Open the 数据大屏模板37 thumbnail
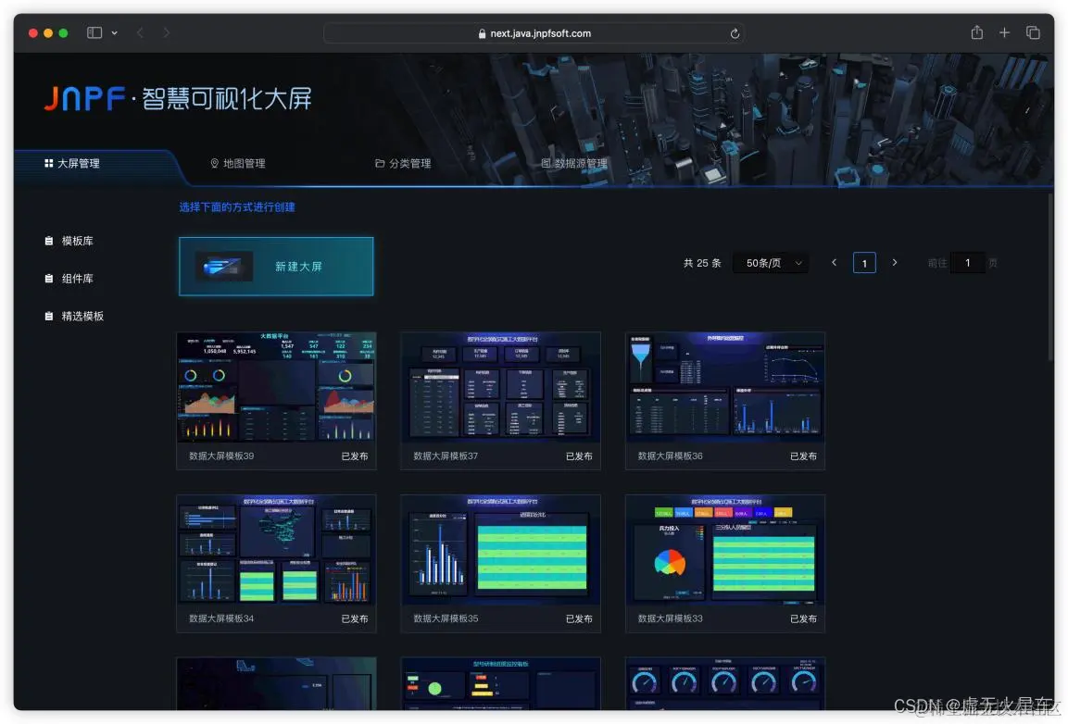Image resolution: width=1068 pixels, height=724 pixels. 500,387
